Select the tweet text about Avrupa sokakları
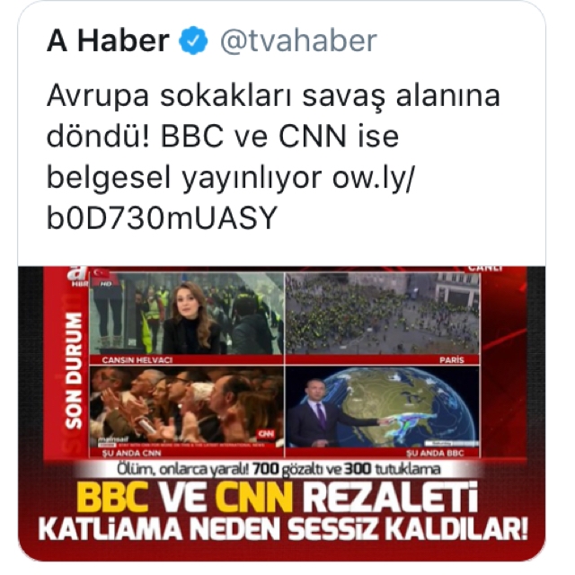Viewport: 575px width, 575px height. 273,157
